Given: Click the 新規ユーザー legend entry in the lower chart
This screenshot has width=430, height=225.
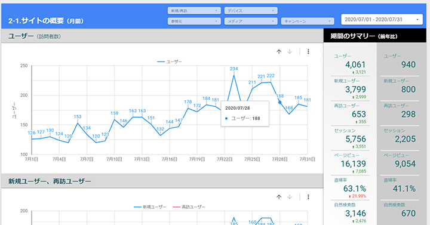Looking at the screenshot, I should [x=150, y=206].
